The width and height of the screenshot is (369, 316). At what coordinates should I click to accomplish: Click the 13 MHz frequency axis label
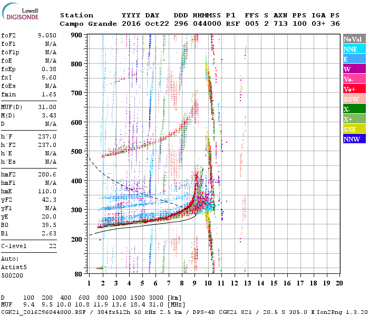coord(248,283)
